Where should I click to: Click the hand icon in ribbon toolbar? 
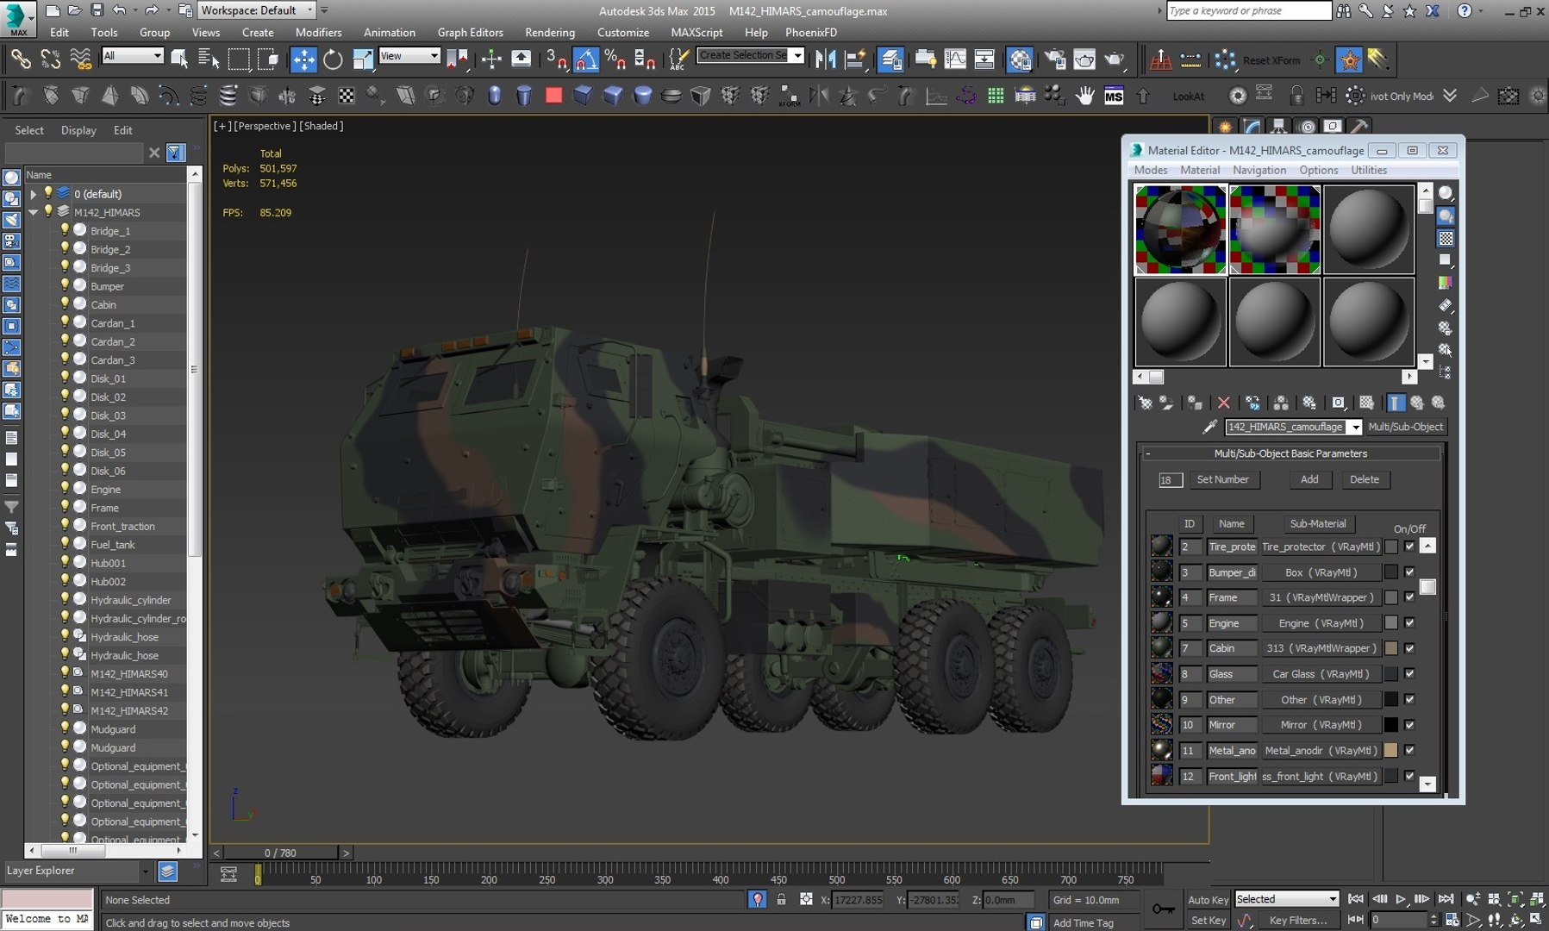coord(1084,96)
